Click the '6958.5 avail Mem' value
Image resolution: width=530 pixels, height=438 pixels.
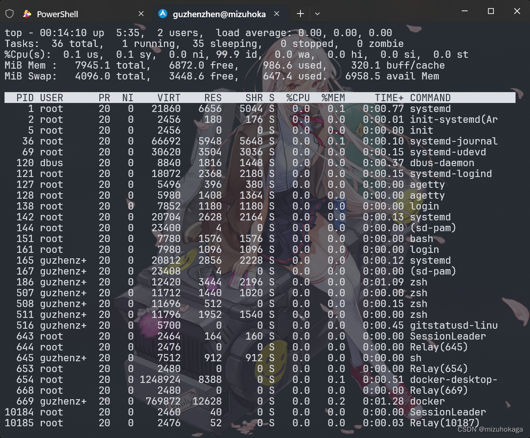pos(392,76)
